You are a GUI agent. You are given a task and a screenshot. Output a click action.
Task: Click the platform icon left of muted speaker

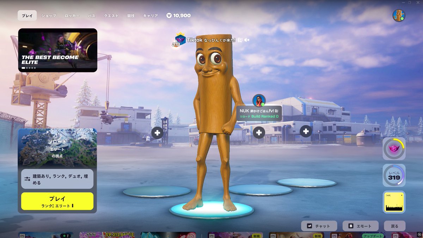[x=240, y=40]
